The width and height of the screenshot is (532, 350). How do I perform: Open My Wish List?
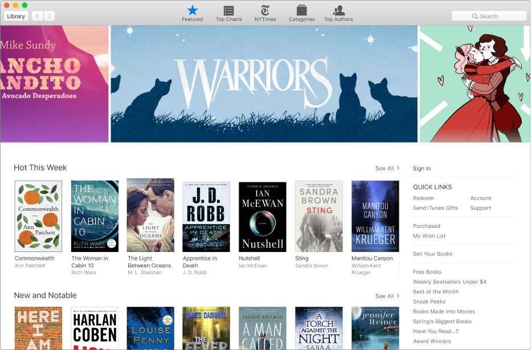pos(429,235)
